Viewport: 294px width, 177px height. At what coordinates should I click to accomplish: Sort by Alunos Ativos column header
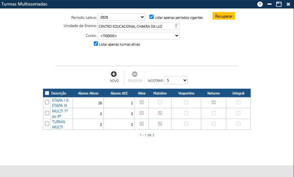click(x=88, y=93)
